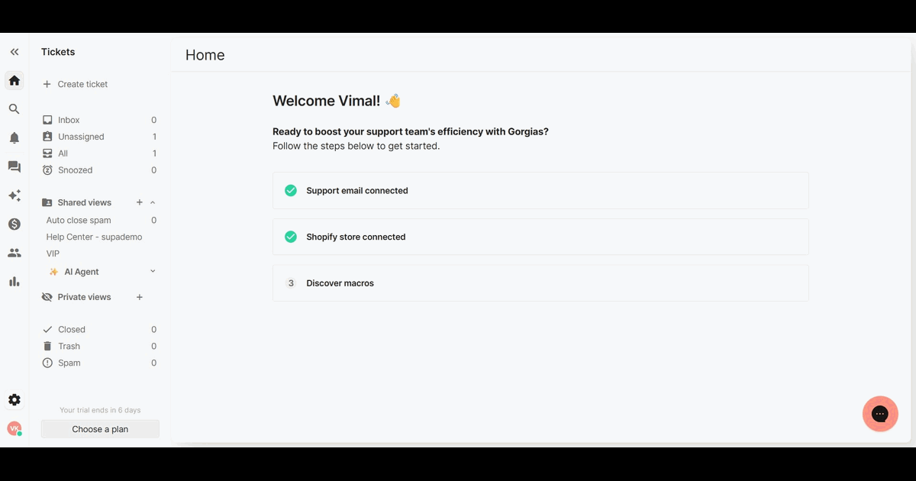Click Create ticket
Screen dimensions: 916x481
(75, 84)
